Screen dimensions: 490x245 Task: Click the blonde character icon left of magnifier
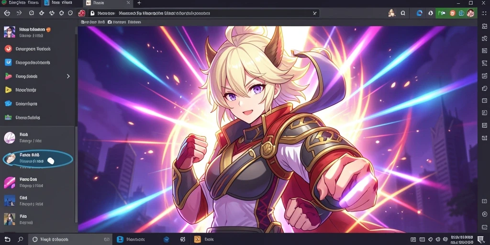pyautogui.click(x=391, y=13)
